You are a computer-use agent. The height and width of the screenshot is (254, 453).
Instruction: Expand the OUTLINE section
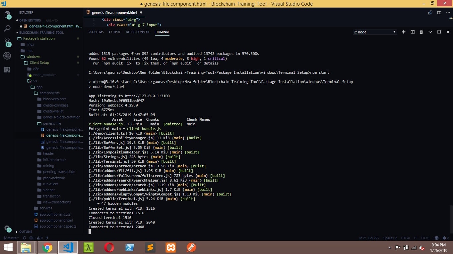tap(26, 232)
